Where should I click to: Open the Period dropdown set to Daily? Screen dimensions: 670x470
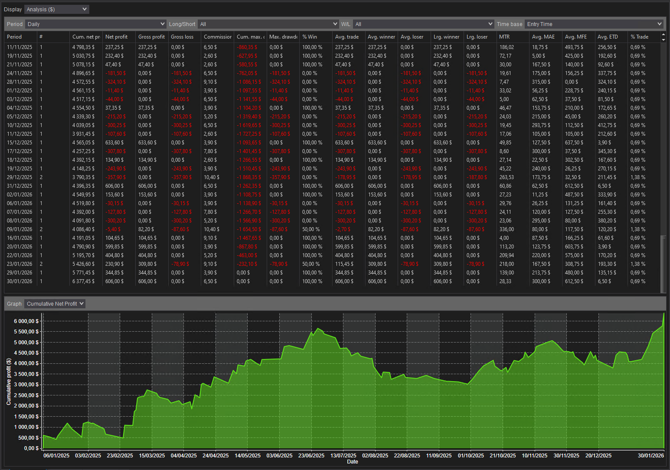[96, 24]
